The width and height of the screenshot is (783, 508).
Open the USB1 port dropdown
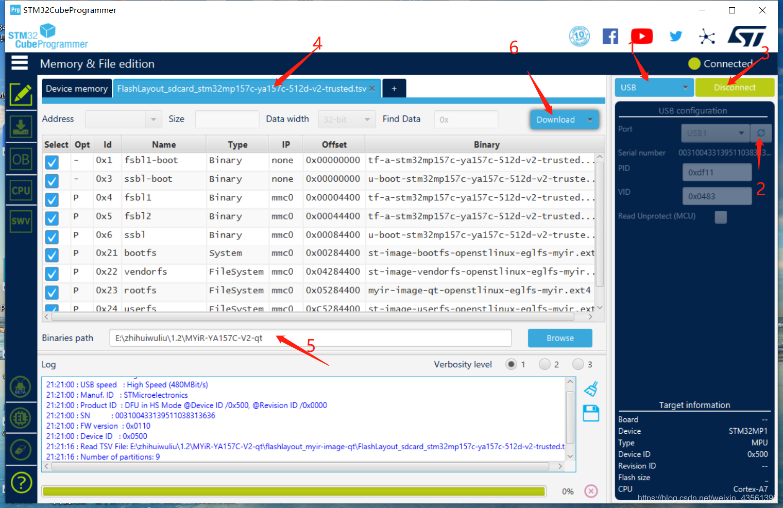(715, 133)
